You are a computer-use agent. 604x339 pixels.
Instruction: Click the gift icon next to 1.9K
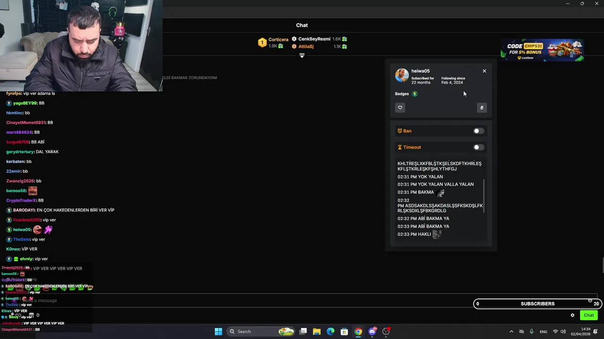[x=281, y=46]
